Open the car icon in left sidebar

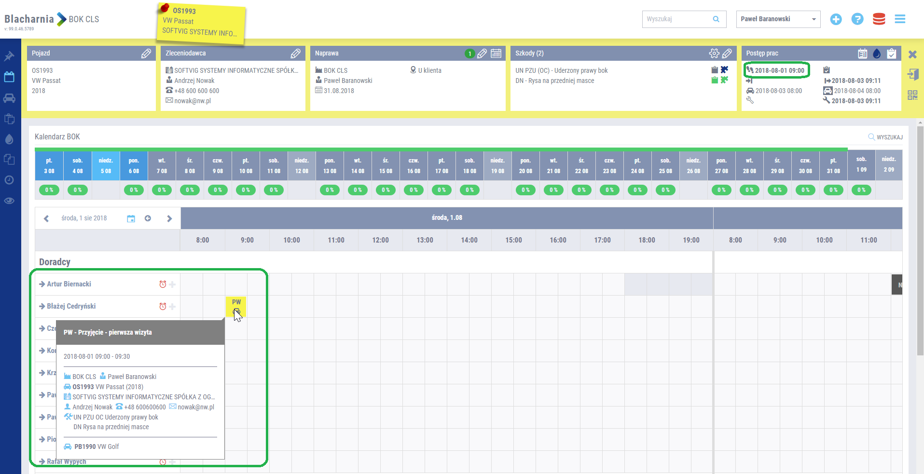(x=9, y=98)
